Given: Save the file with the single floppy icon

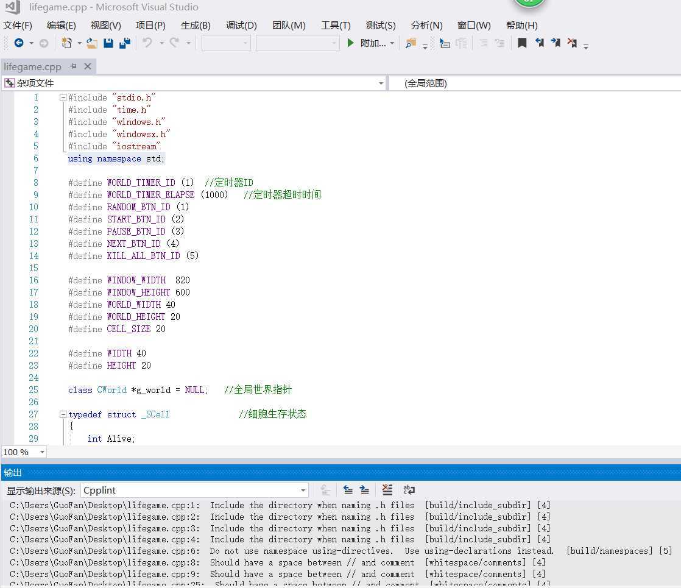Looking at the screenshot, I should (108, 43).
